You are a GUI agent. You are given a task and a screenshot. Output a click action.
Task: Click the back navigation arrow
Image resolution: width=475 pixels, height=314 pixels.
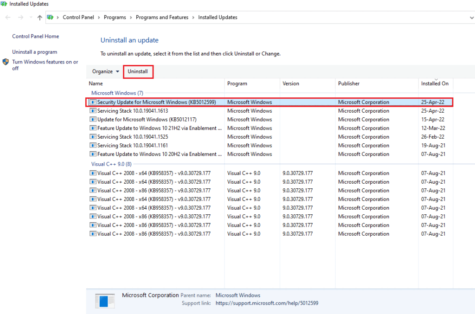[x=7, y=17]
